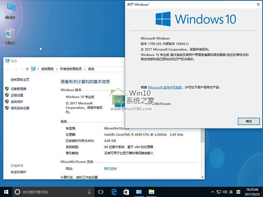Click the 4.00 GB RAM value
The width and height of the screenshot is (263, 197).
[x=110, y=141]
